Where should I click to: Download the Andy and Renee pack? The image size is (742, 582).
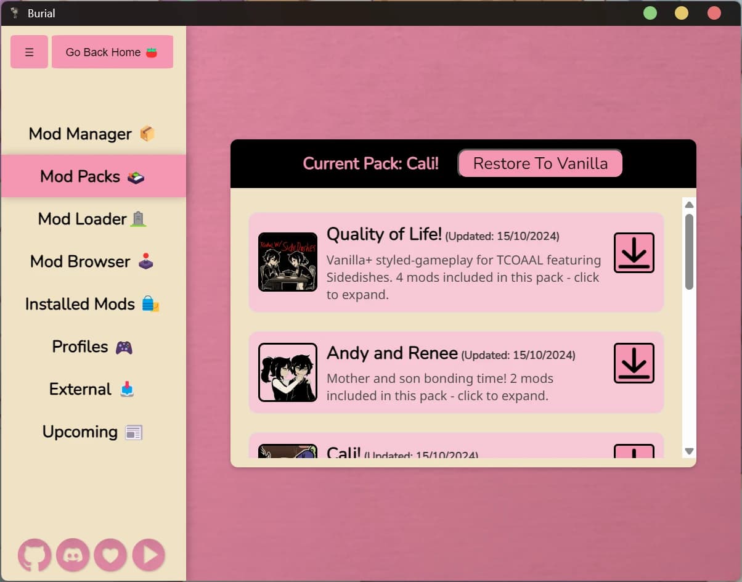coord(634,363)
